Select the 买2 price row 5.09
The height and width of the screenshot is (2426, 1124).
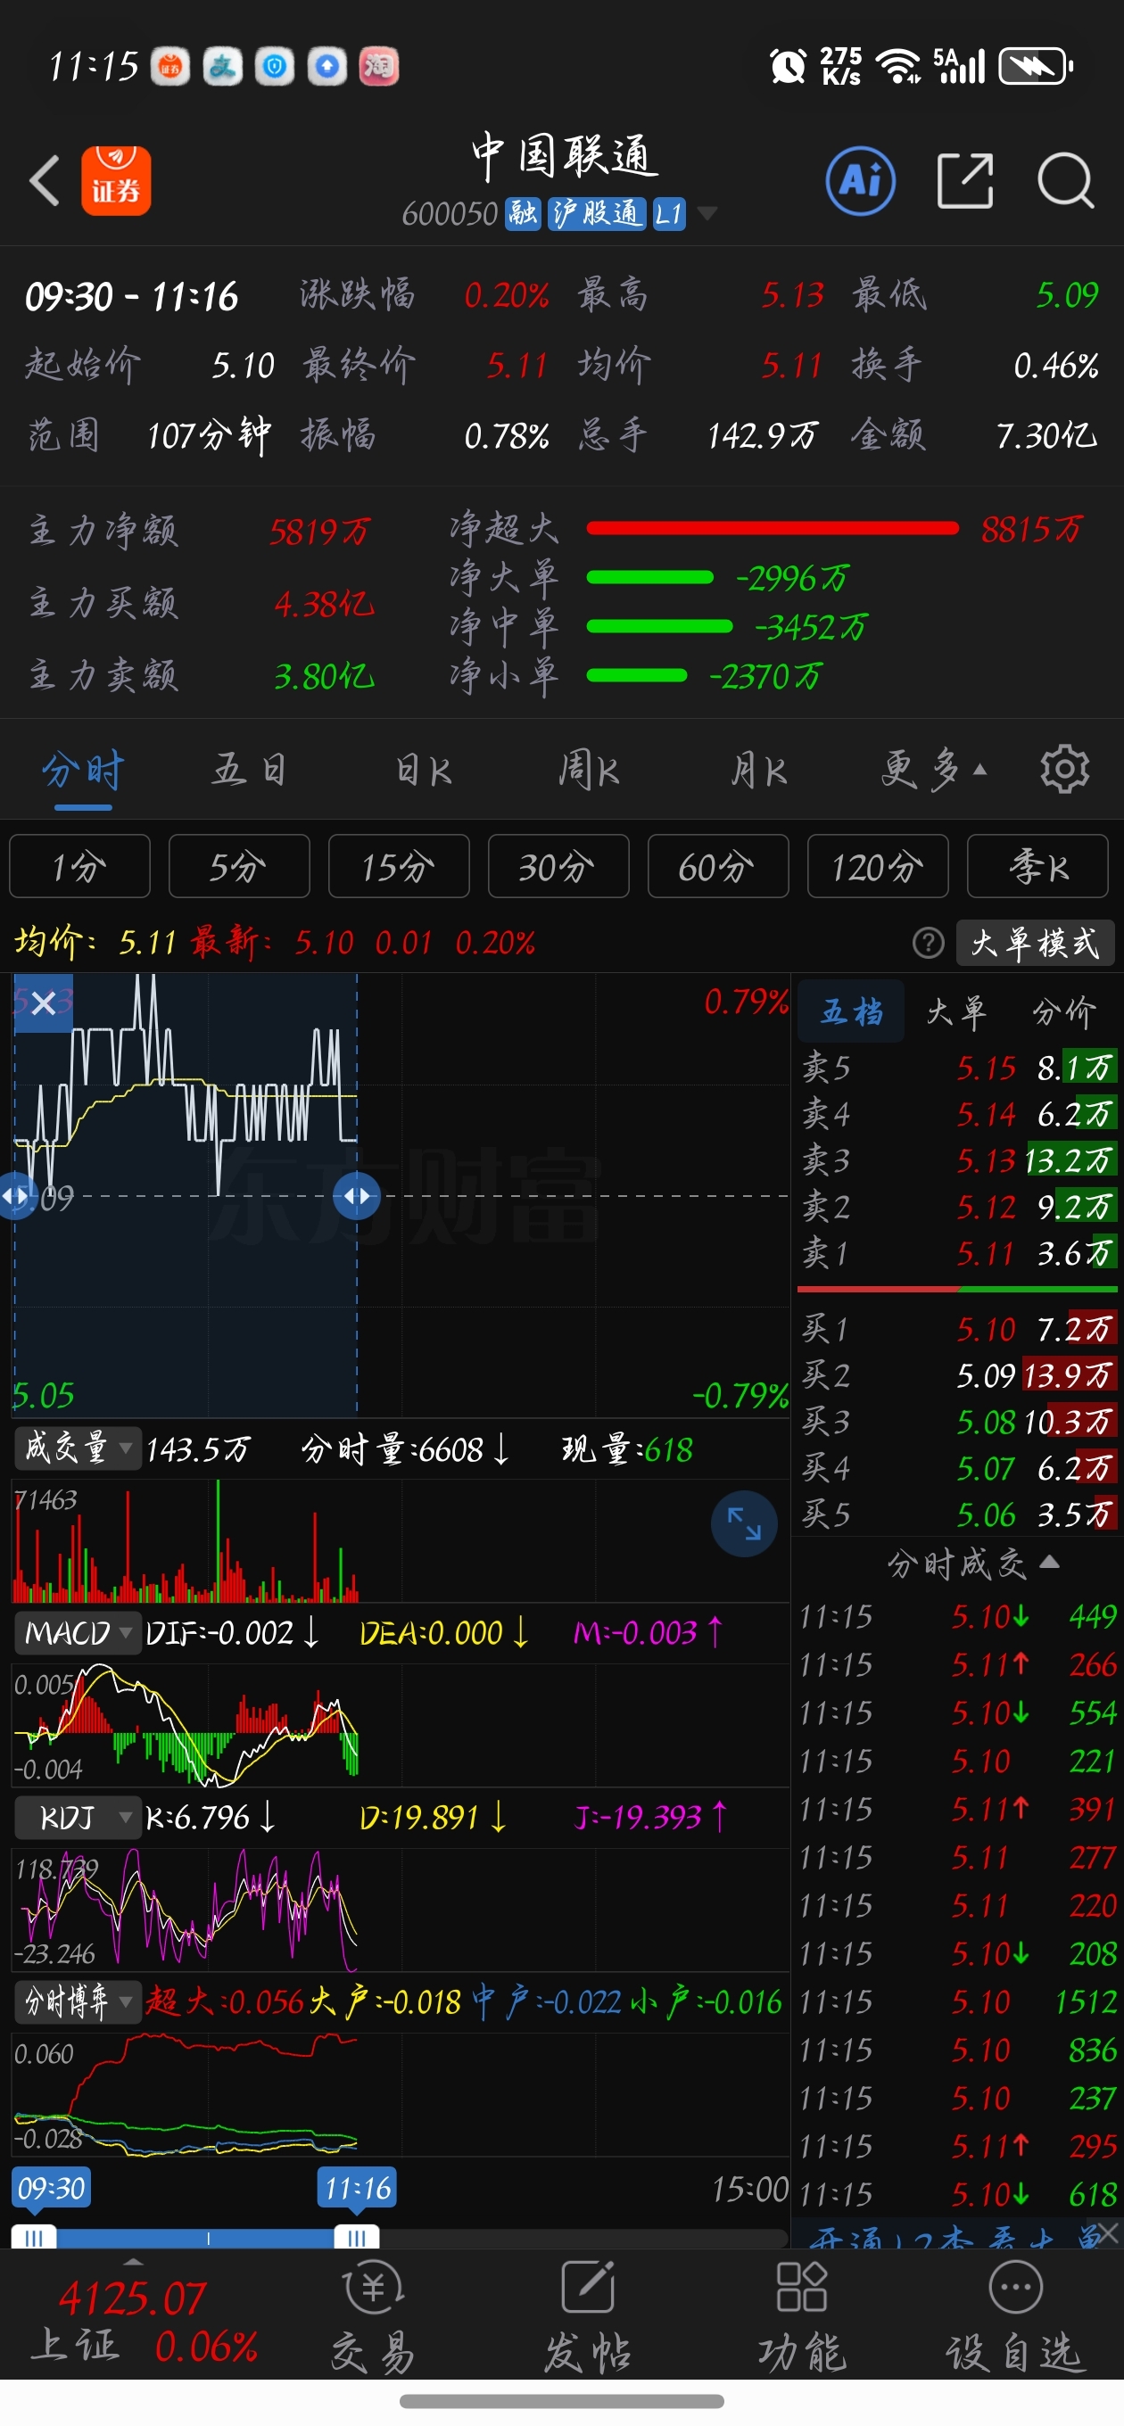957,1376
